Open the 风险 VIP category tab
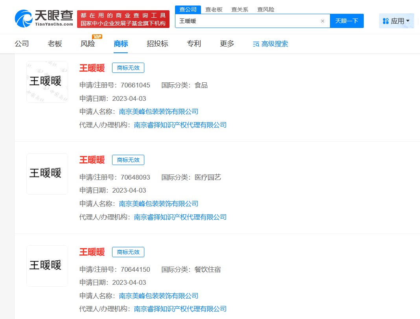Viewport: 420px width, 319px height. pyautogui.click(x=88, y=44)
